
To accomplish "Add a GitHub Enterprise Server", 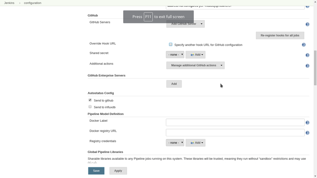I will click(174, 84).
